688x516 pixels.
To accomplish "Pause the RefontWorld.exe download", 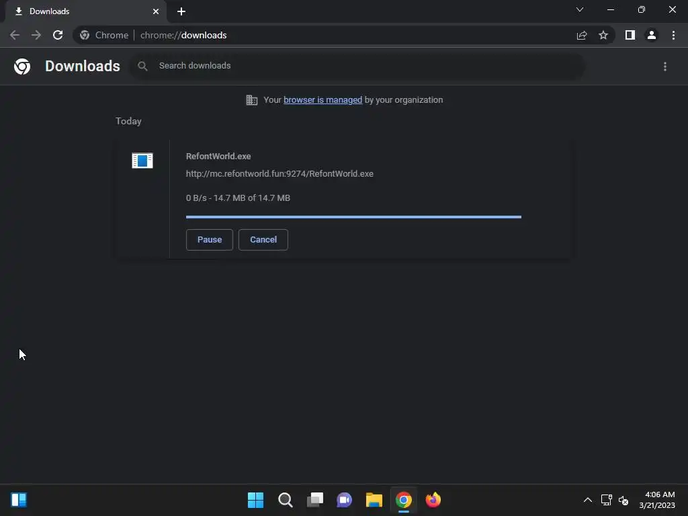I will (x=210, y=240).
